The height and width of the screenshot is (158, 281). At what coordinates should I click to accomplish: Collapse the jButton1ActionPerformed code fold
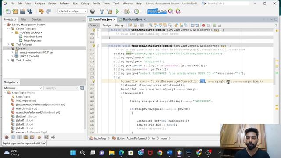click(x=98, y=46)
